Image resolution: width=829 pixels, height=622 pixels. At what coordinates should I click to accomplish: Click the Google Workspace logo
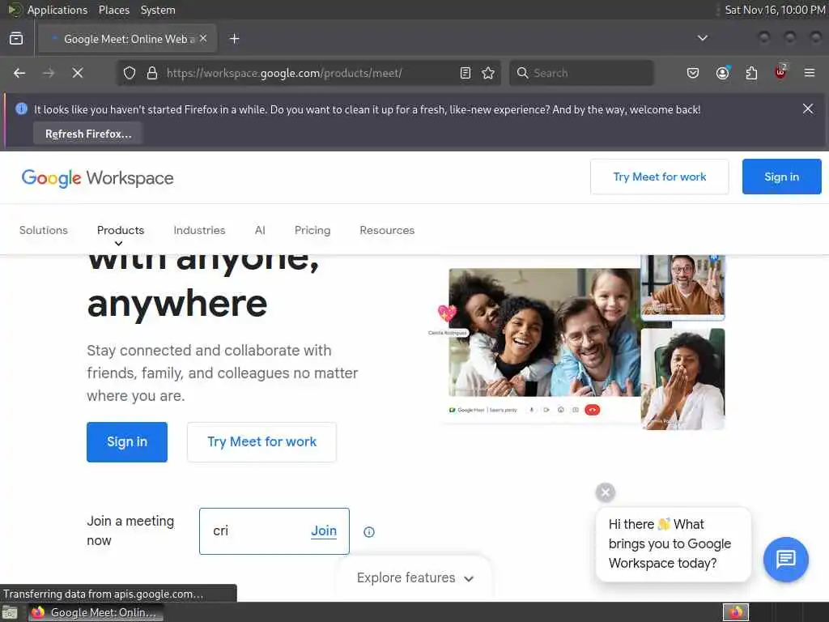click(97, 177)
